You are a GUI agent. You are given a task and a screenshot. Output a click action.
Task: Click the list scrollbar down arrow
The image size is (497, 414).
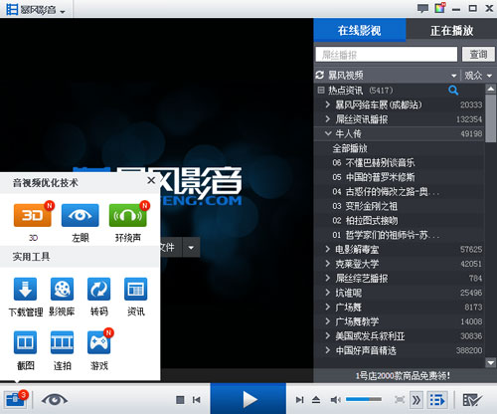[x=491, y=363]
